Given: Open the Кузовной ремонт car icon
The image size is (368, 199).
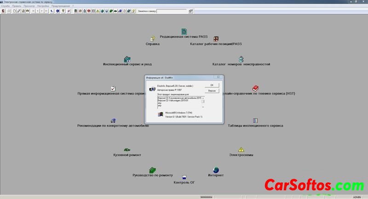Looking at the screenshot, I should coord(127,149).
